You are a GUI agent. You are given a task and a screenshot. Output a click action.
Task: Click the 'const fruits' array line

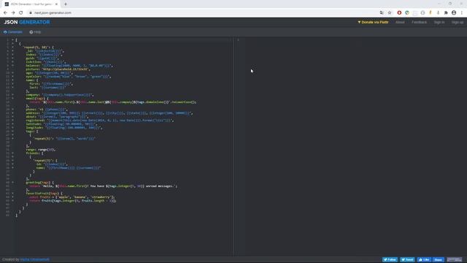coord(72,197)
